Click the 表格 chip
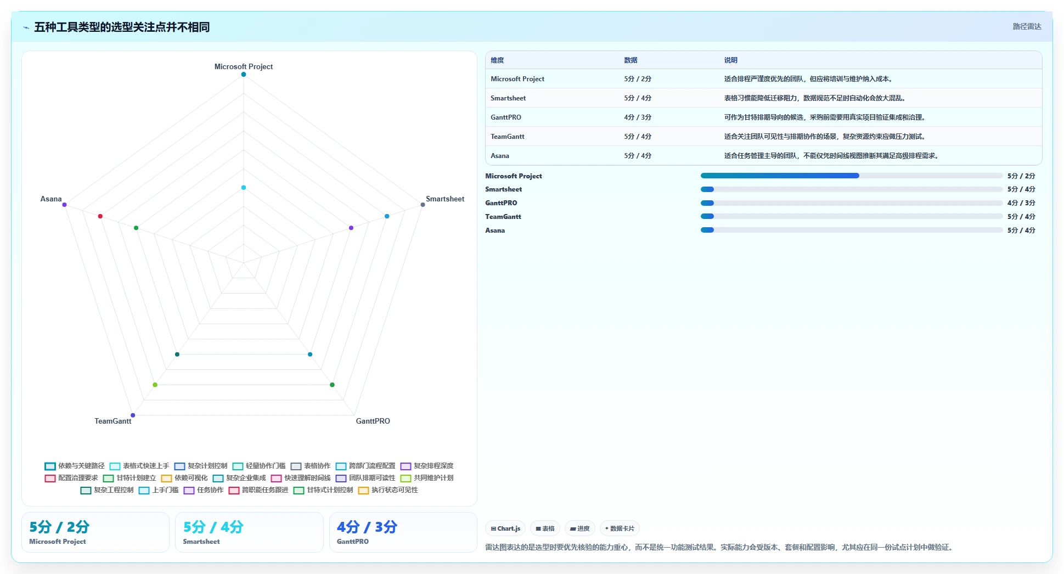This screenshot has height=574, width=1064. (545, 528)
